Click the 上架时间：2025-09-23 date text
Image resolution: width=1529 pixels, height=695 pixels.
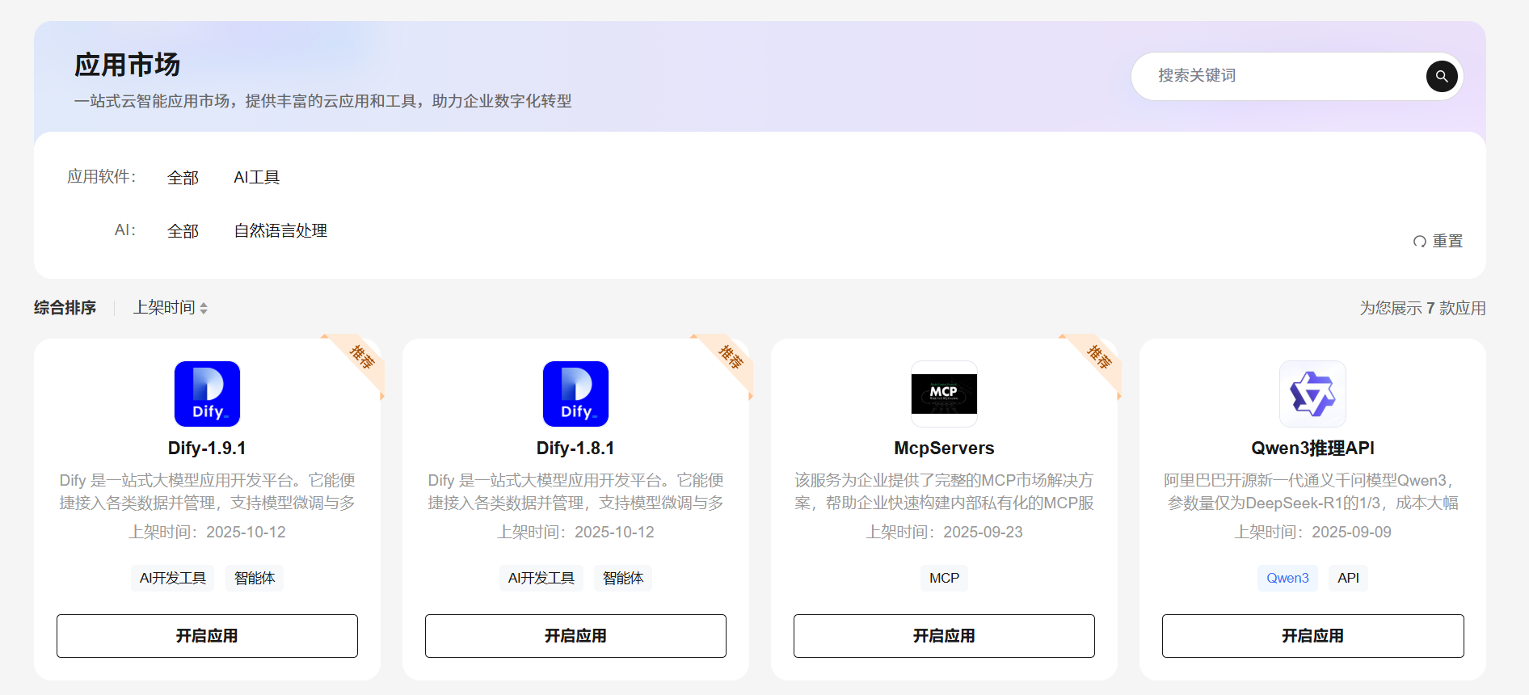click(944, 533)
